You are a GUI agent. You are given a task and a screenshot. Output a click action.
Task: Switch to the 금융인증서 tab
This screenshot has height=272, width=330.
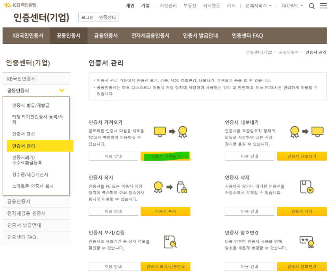pyautogui.click(x=106, y=35)
